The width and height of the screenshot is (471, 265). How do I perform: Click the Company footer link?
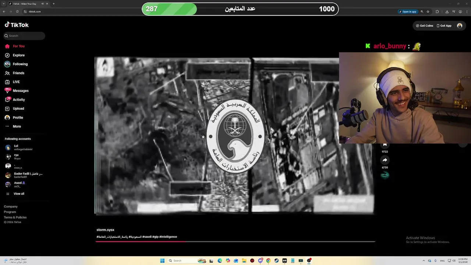tap(11, 206)
